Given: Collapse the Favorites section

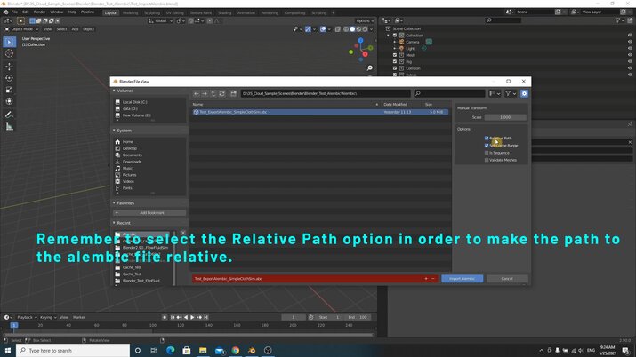Looking at the screenshot, I should 114,202.
